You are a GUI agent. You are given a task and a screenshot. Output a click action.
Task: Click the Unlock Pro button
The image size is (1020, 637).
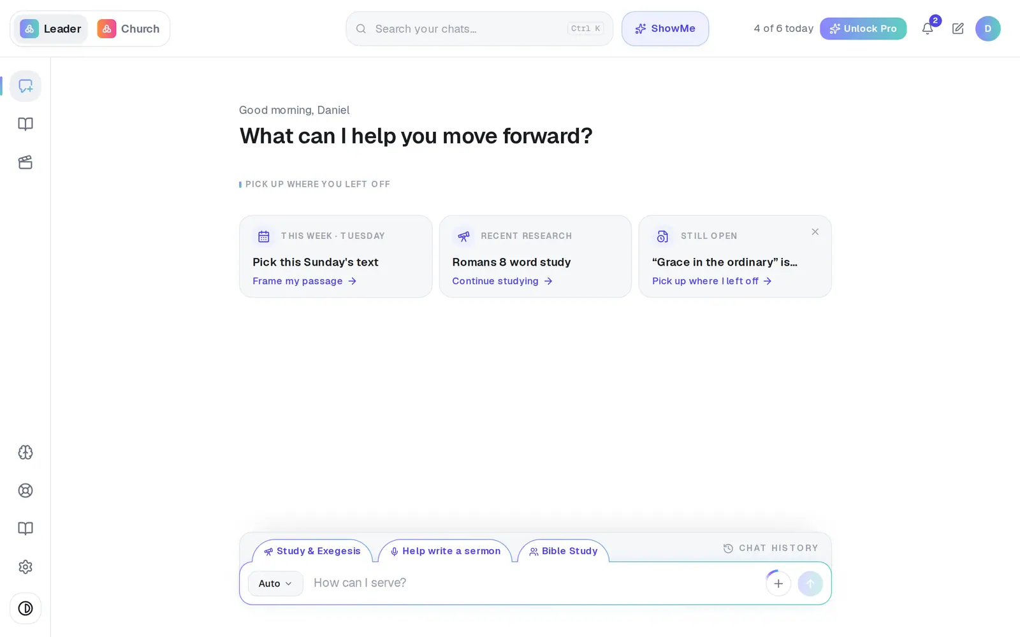click(x=863, y=29)
